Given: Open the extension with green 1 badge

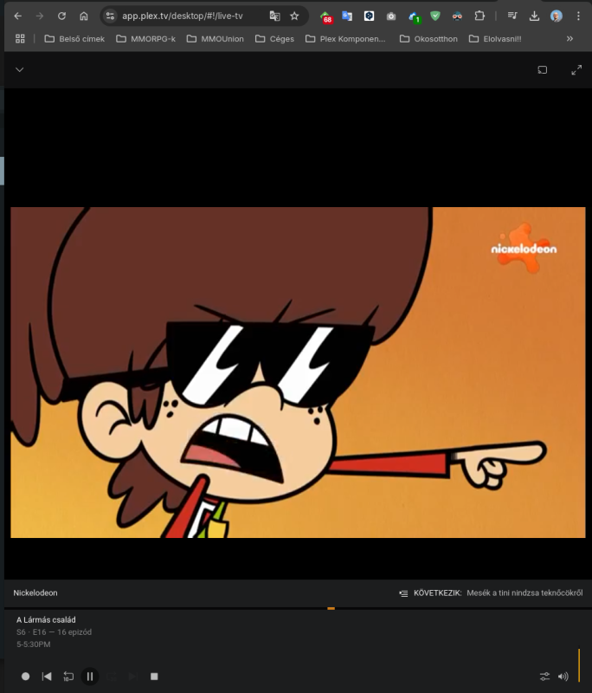Looking at the screenshot, I should point(414,16).
